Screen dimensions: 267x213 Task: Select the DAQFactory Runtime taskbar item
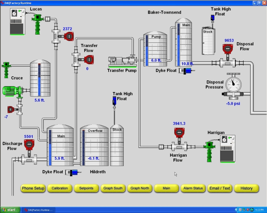pyautogui.click(x=39, y=210)
